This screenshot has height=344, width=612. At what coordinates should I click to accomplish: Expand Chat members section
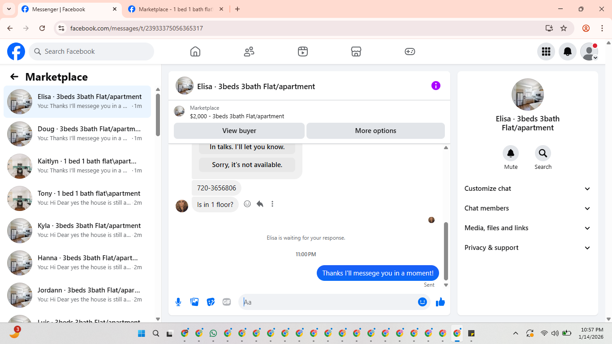(x=528, y=208)
